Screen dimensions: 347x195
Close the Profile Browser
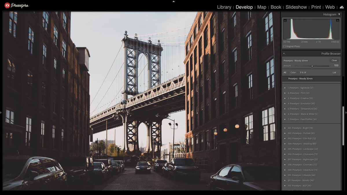(x=334, y=60)
